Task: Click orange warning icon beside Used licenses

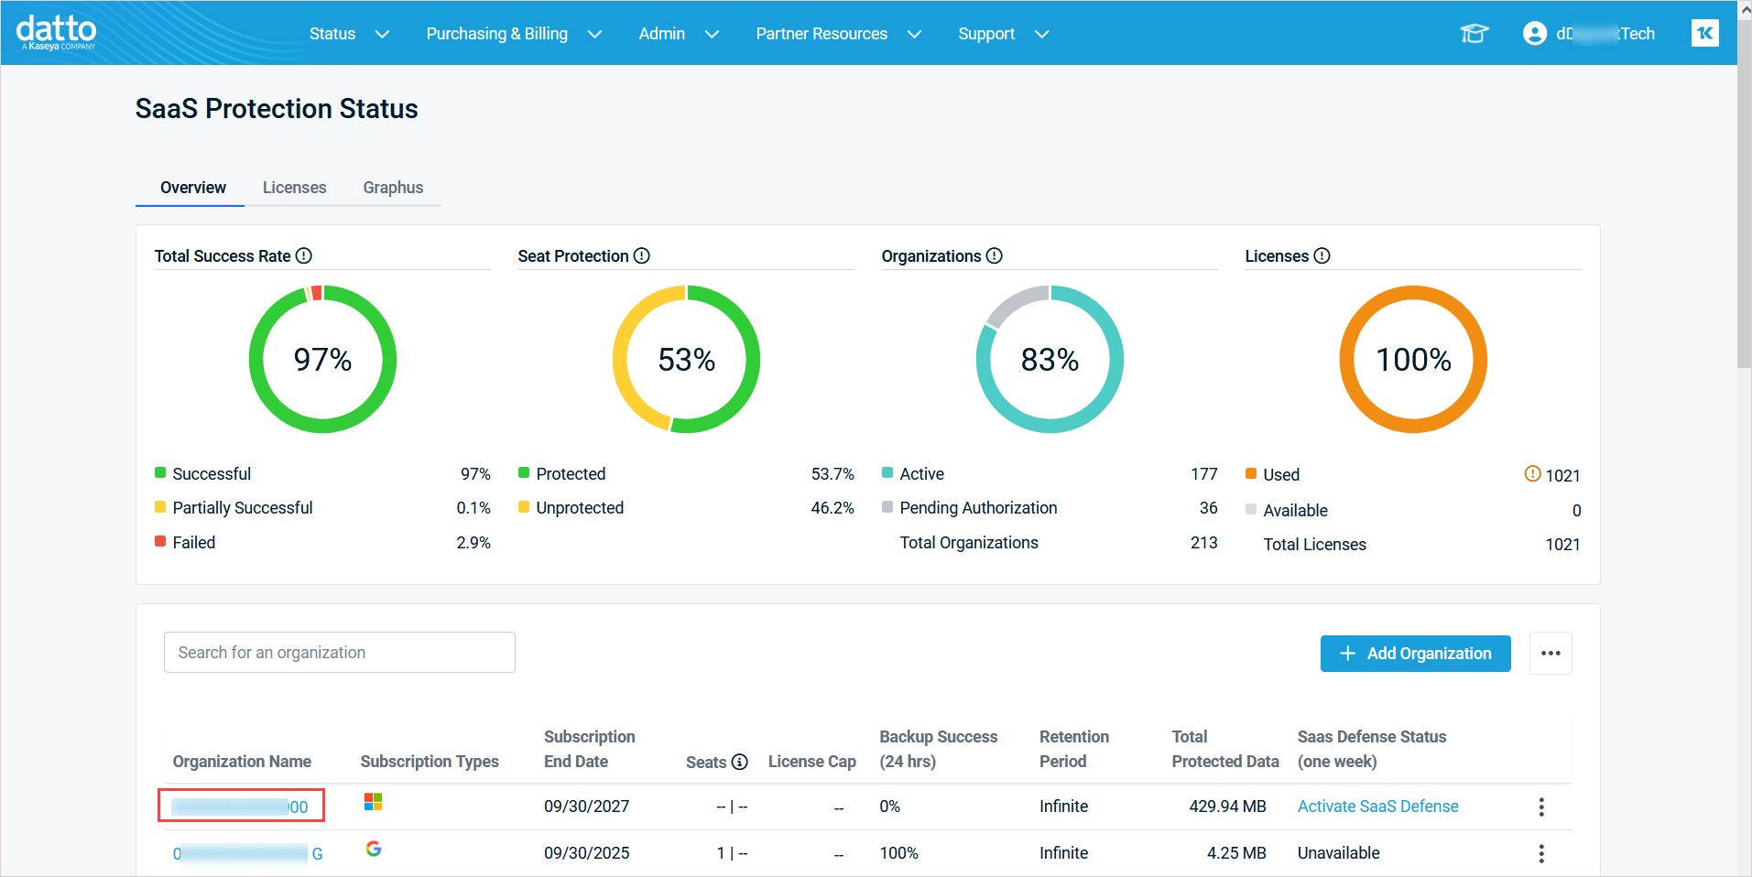Action: (x=1531, y=473)
